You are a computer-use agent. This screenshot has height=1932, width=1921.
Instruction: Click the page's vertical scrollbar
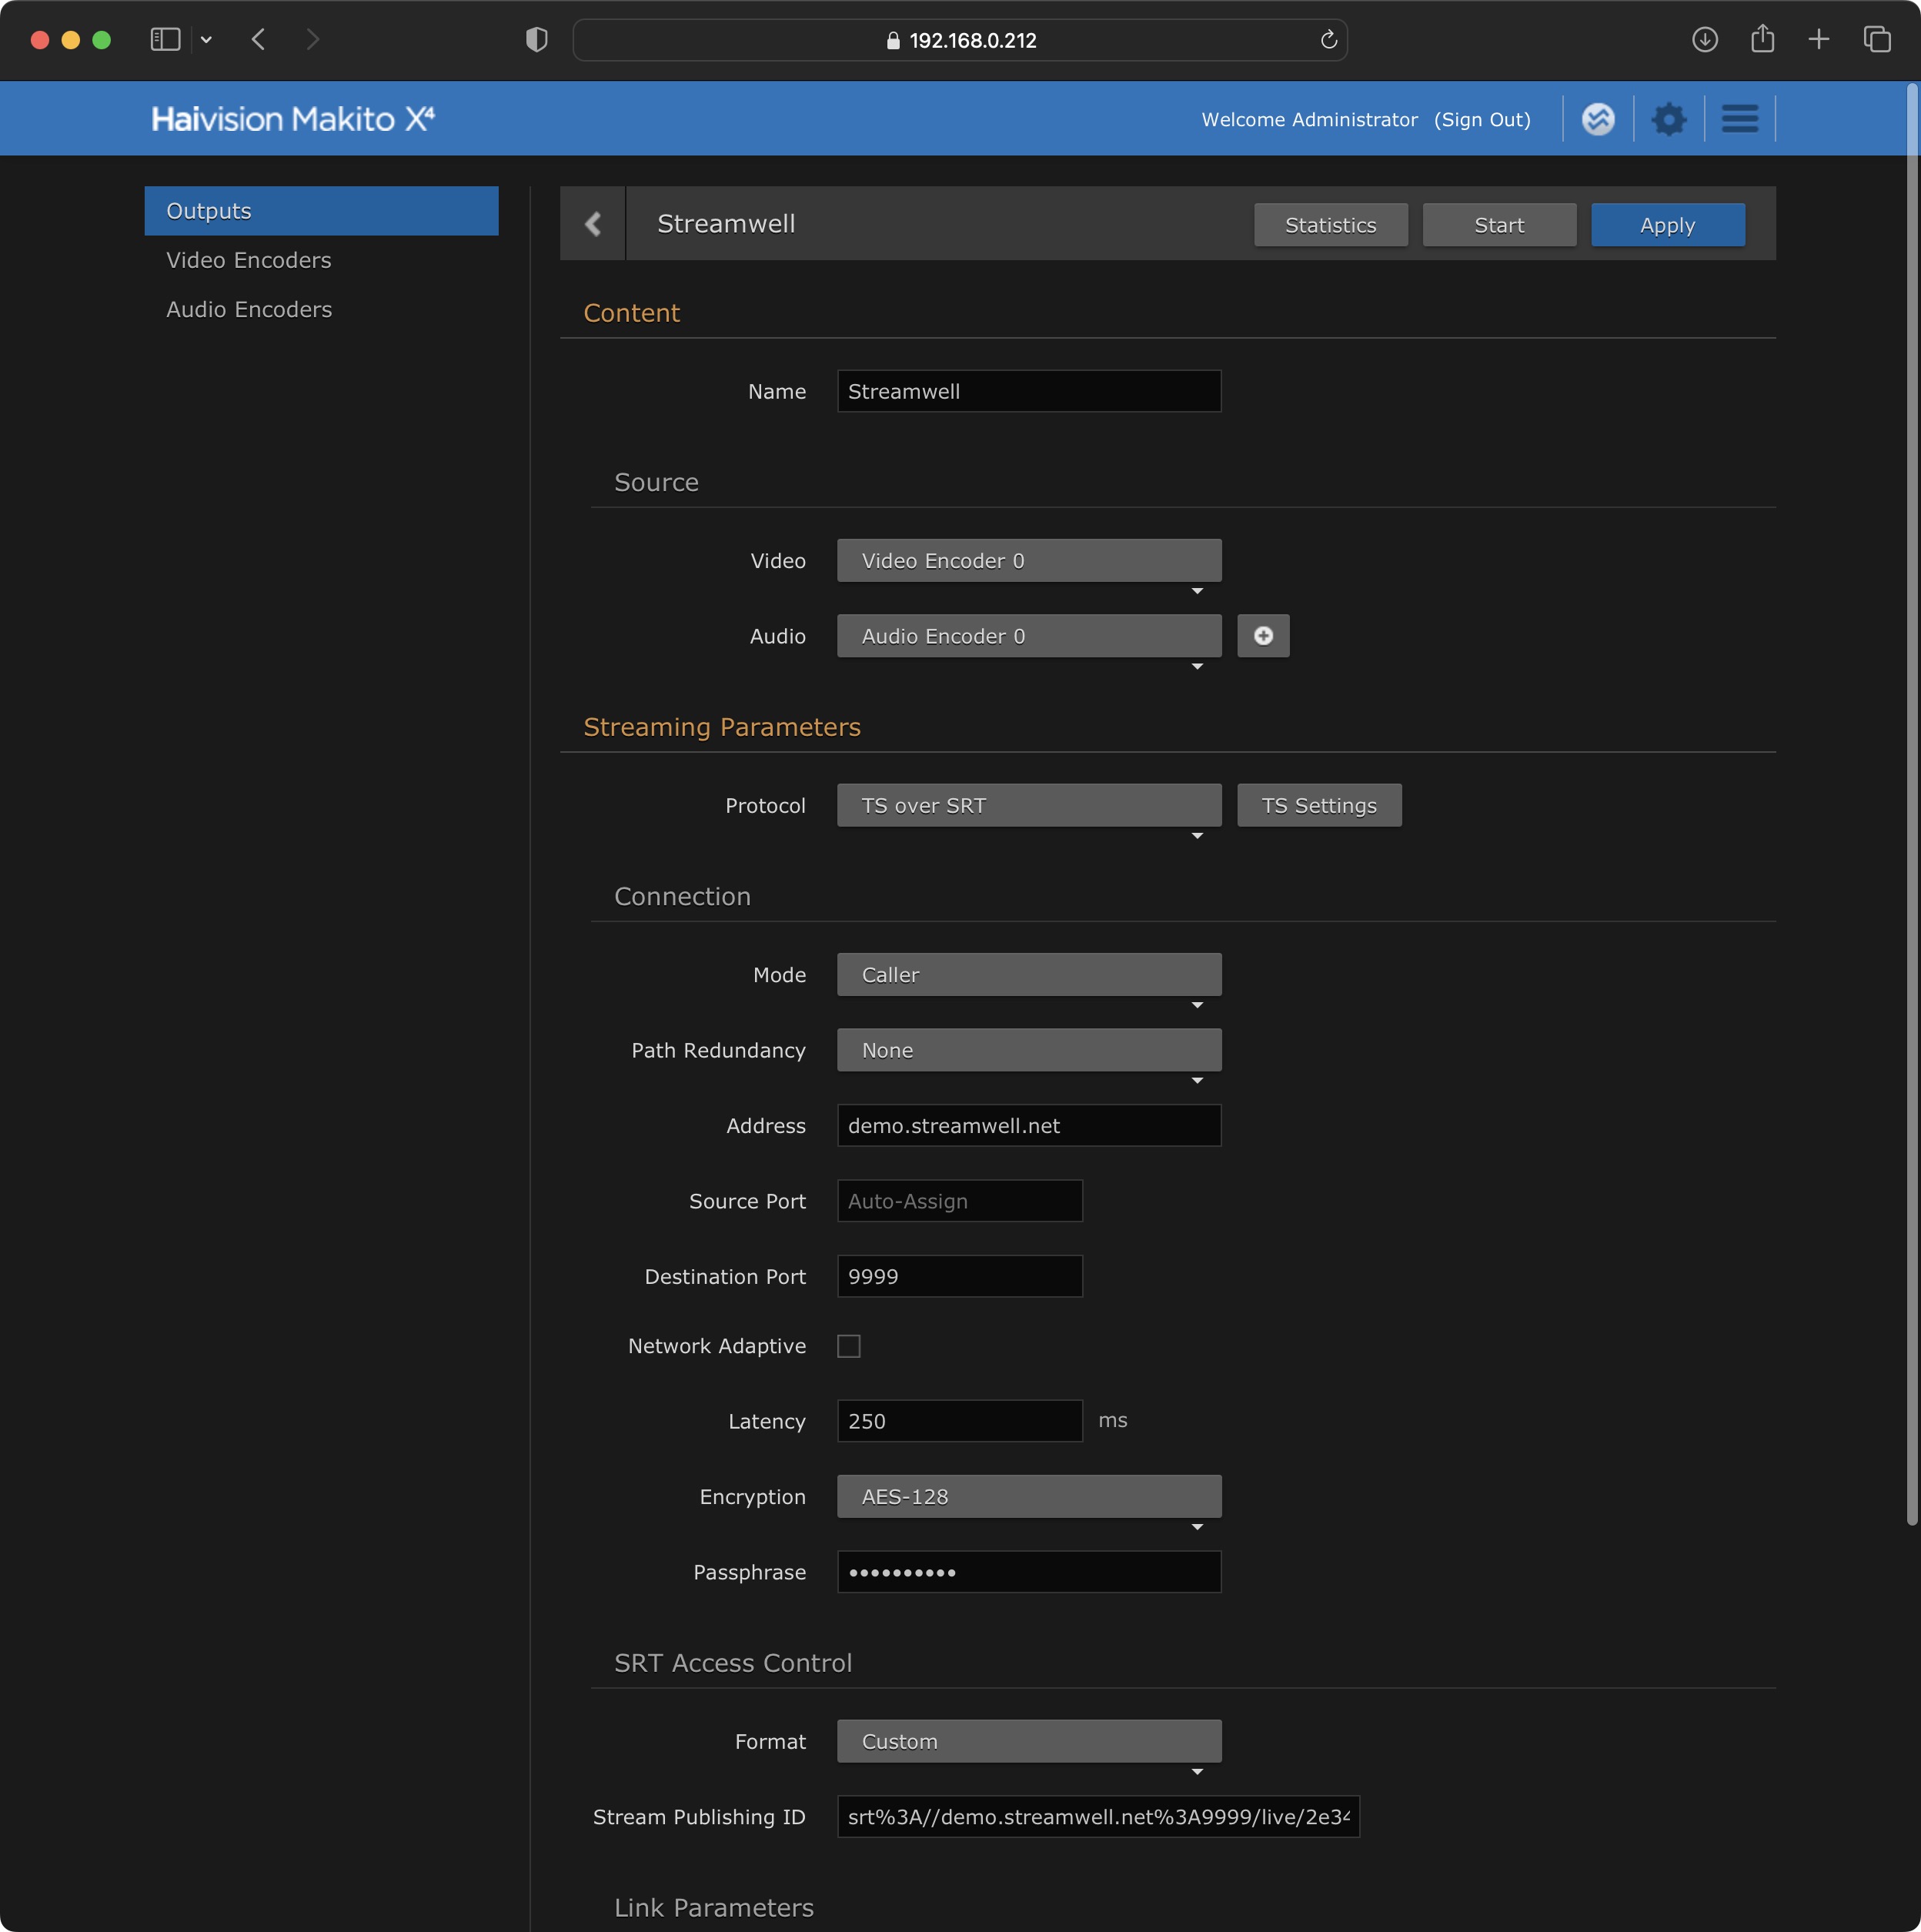[1911, 800]
